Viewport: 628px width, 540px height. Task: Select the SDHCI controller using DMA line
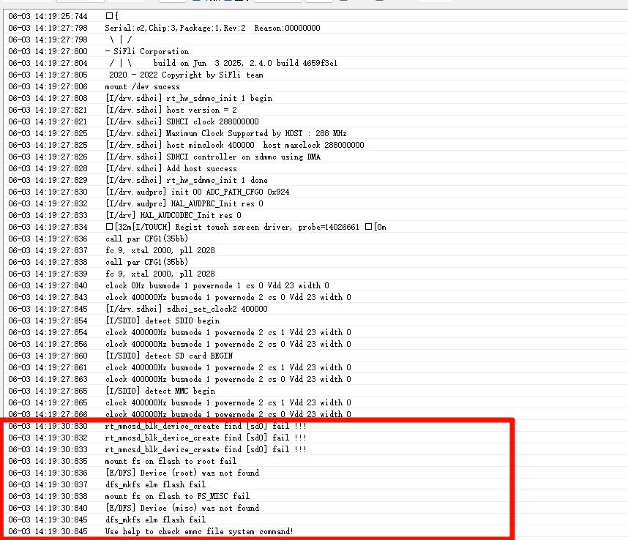tap(212, 157)
